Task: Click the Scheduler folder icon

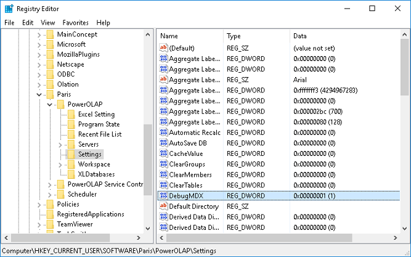Action: coord(60,194)
